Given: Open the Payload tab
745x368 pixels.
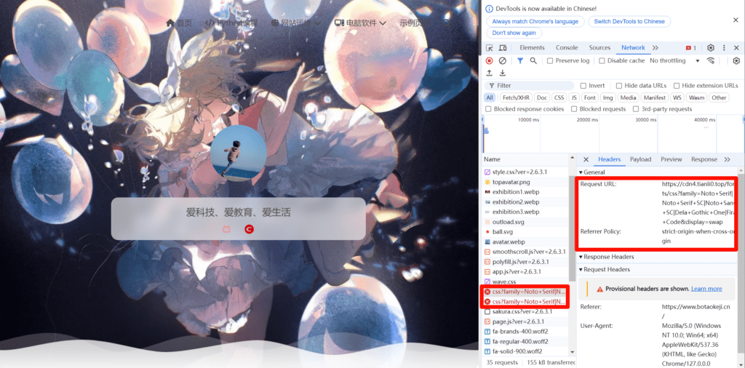Looking at the screenshot, I should pos(640,159).
